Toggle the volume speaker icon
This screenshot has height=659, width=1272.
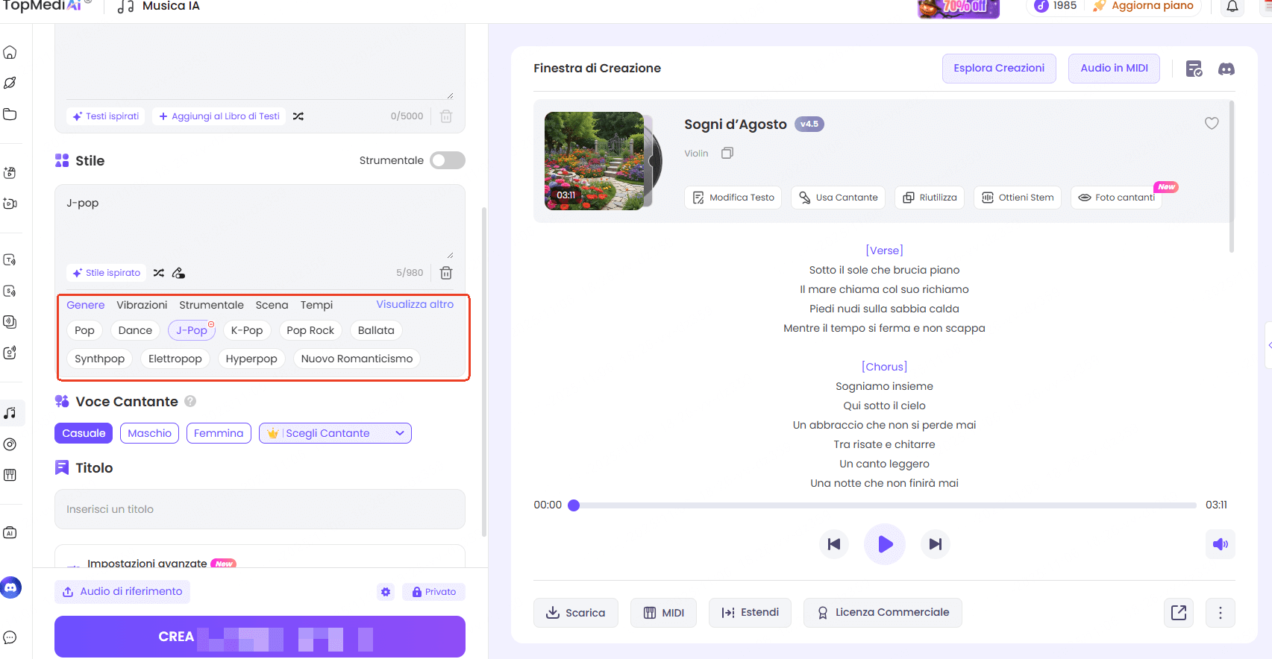click(x=1221, y=544)
